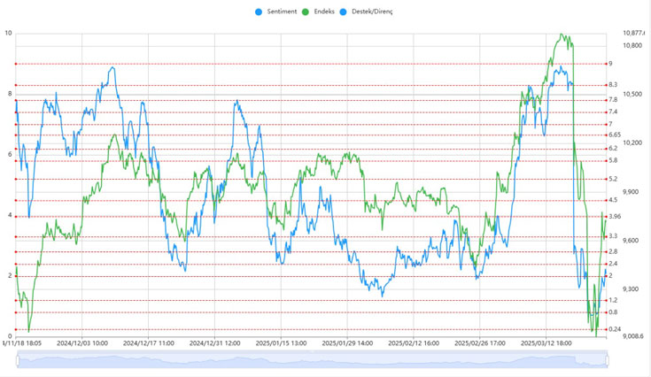Toggle the Sentiment series via its label
The height and width of the screenshot is (377, 651).
tap(281, 12)
